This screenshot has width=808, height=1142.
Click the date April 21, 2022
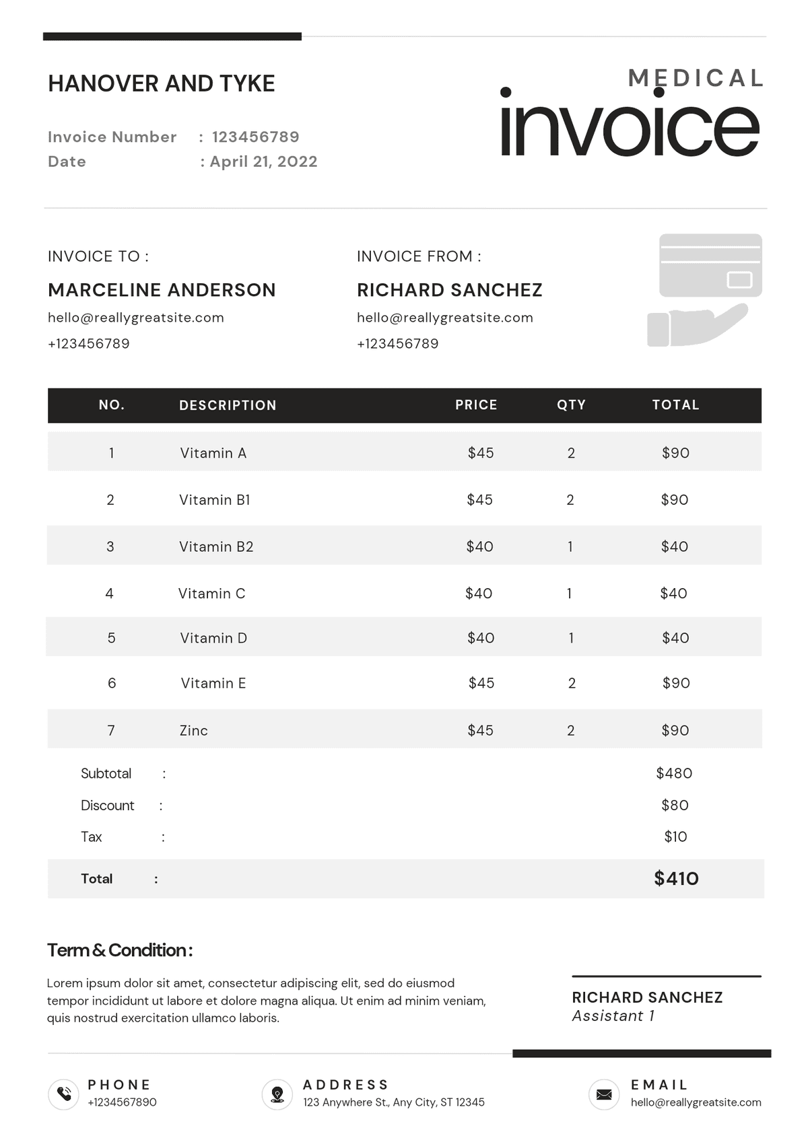point(263,162)
